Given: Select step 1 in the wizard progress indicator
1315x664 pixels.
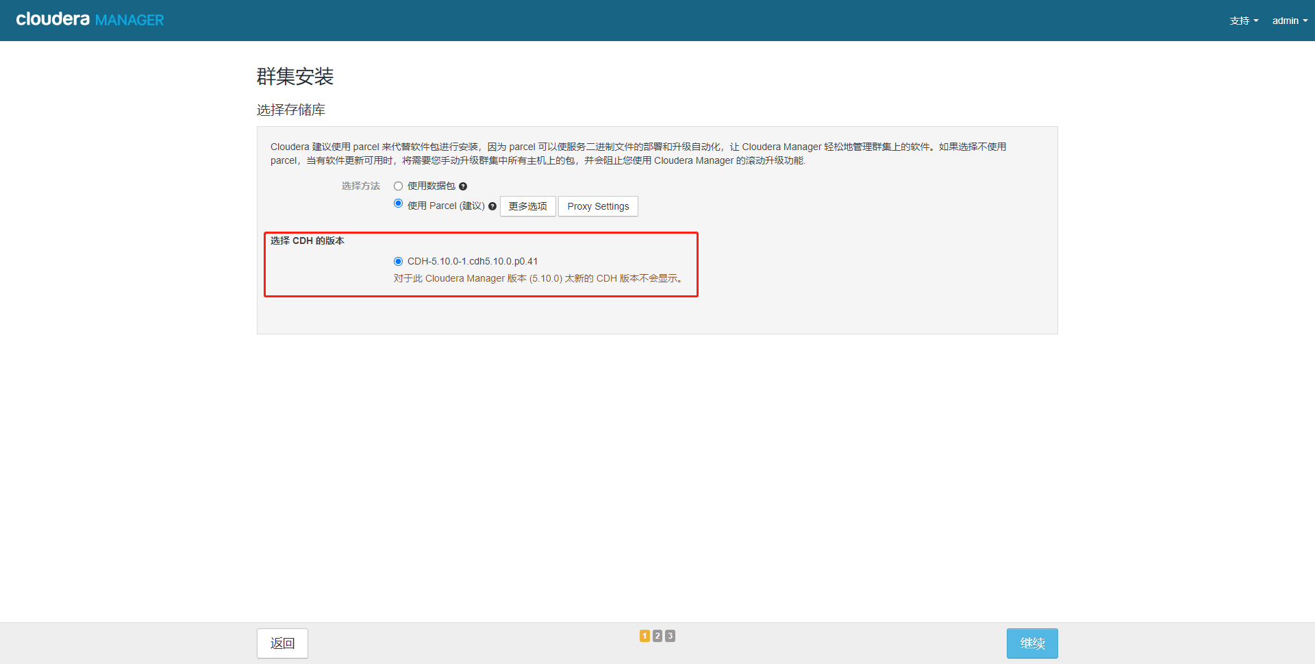Looking at the screenshot, I should tap(644, 636).
